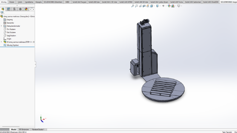Click the Section View icon
This screenshot has width=237, height=133.
point(144,6)
